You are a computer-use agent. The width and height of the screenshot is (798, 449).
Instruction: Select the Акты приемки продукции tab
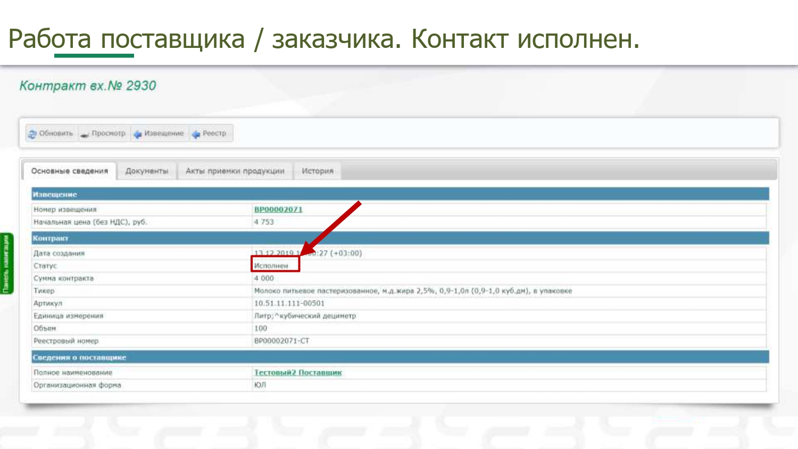235,171
